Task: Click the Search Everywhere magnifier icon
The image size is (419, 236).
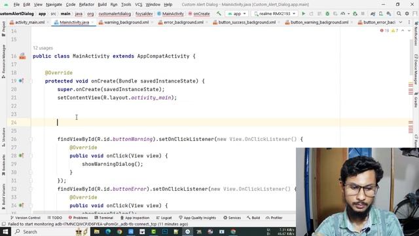Action: coord(399,14)
